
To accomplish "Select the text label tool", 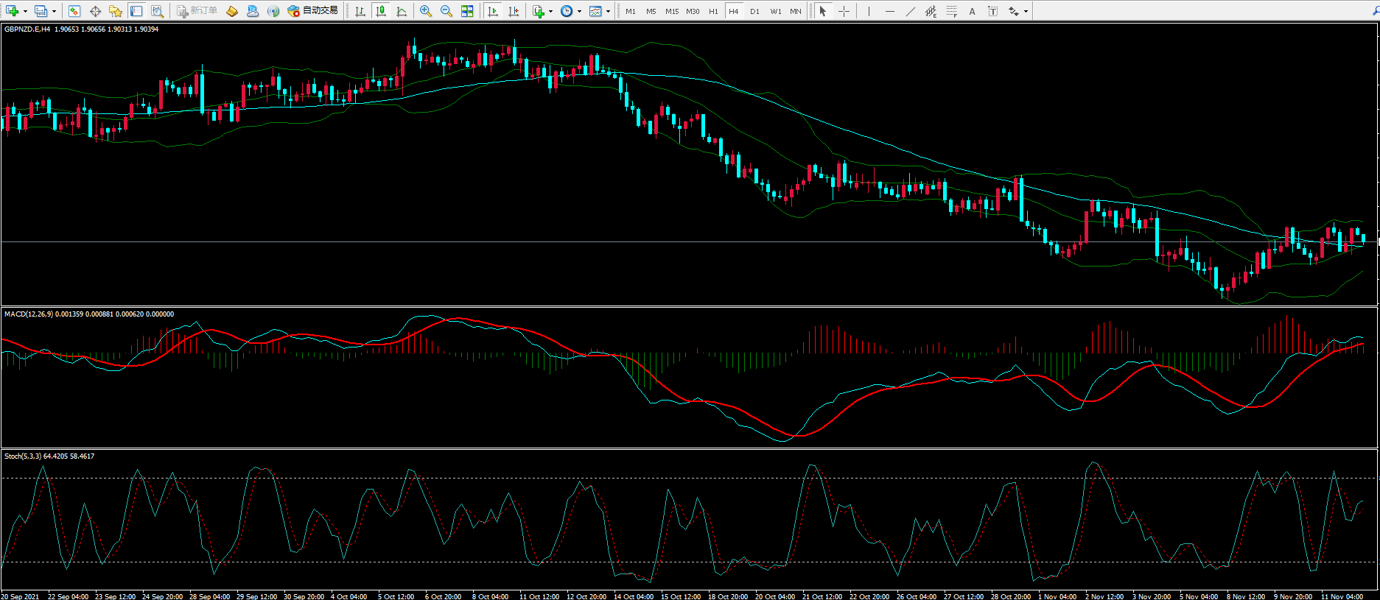I will (x=972, y=11).
